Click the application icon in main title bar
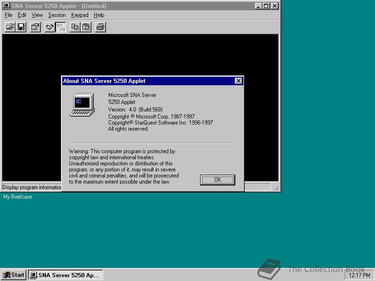 point(6,6)
